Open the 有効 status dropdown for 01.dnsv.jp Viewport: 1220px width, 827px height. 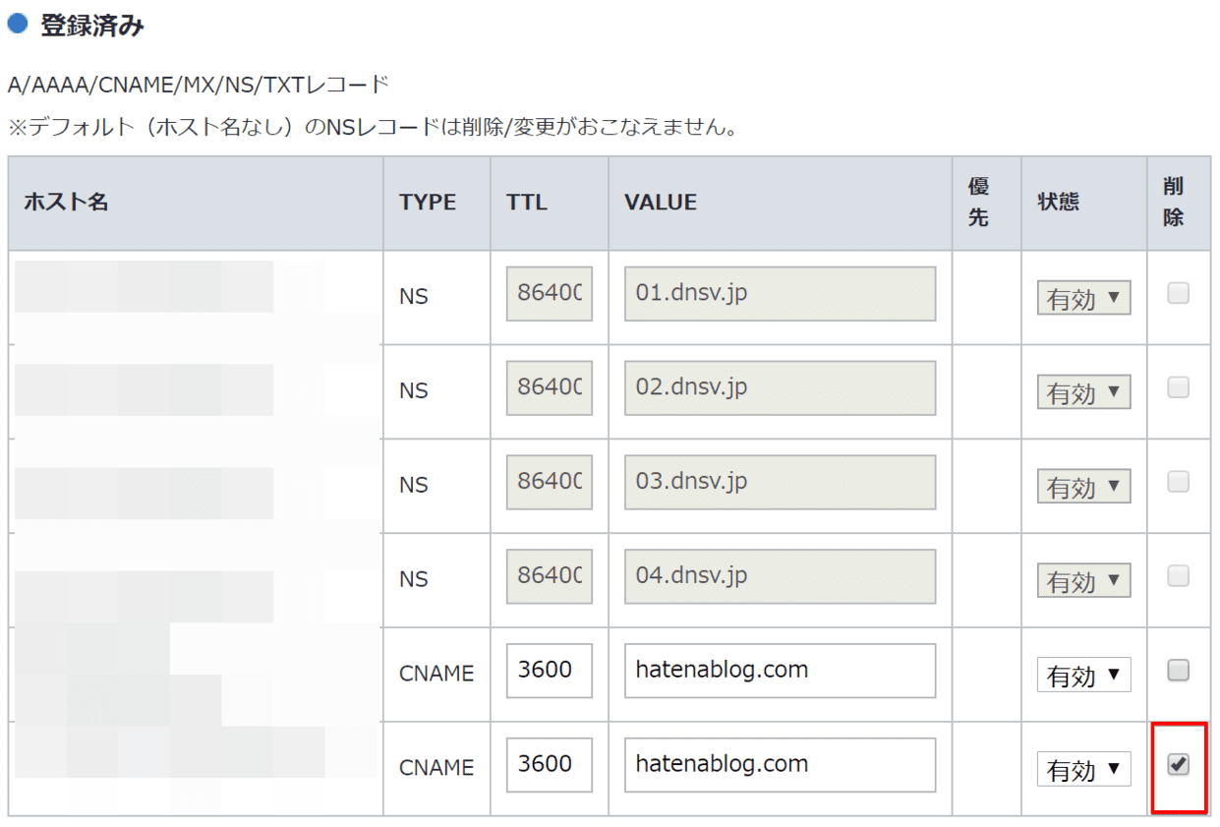1082,298
